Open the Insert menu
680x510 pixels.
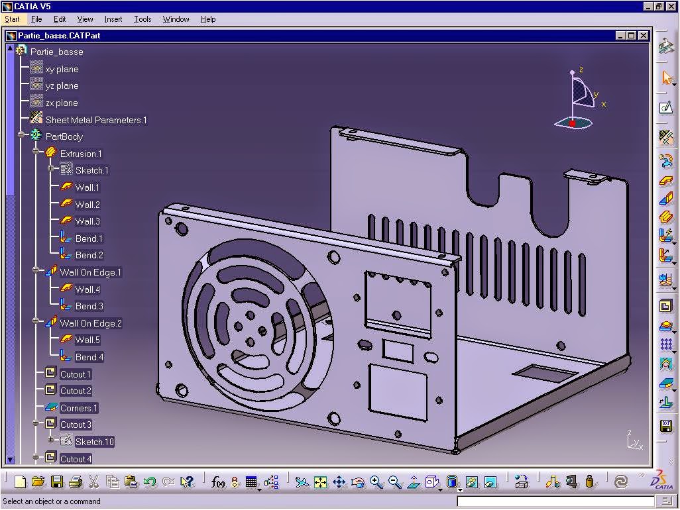tap(113, 19)
